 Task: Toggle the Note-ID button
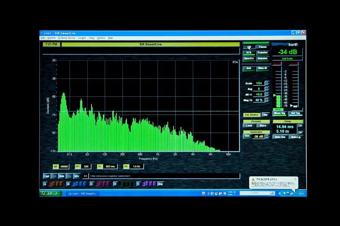[263, 68]
